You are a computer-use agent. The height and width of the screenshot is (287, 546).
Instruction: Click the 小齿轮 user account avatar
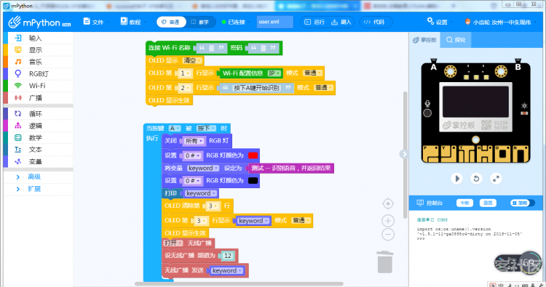[x=467, y=22]
